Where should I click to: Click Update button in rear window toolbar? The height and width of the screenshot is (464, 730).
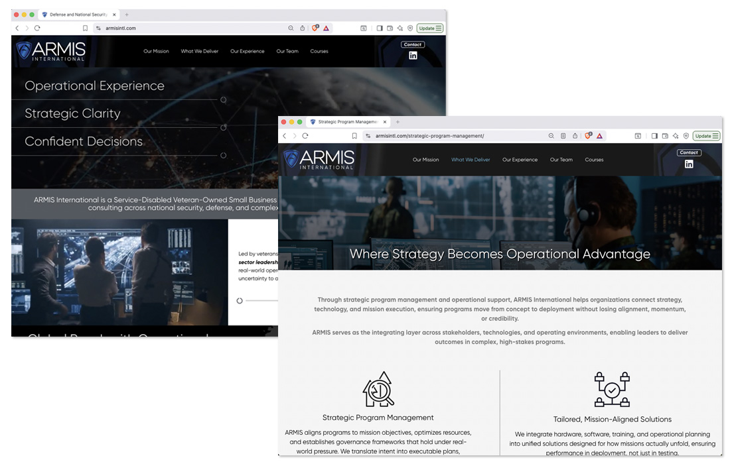click(430, 28)
